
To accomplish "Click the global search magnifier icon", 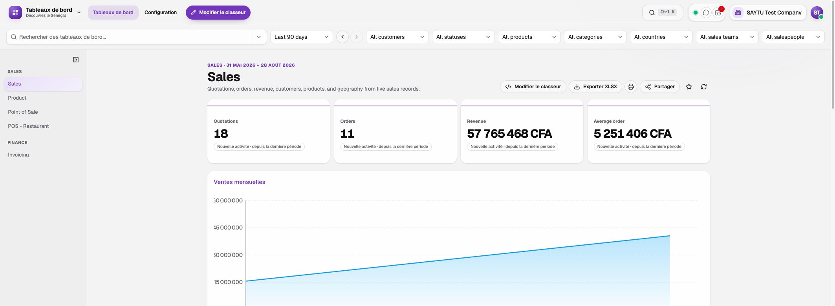I will click(652, 13).
